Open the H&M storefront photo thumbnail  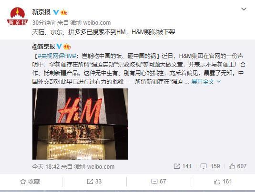point(80,124)
